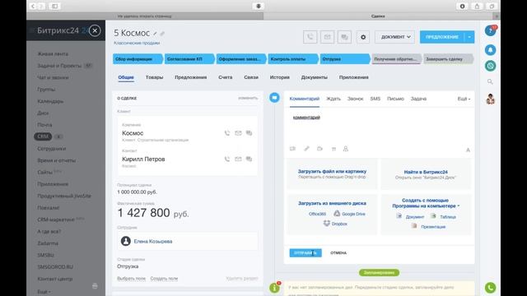Select SMS activity tab
The image size is (527, 296).
pyautogui.click(x=375, y=99)
